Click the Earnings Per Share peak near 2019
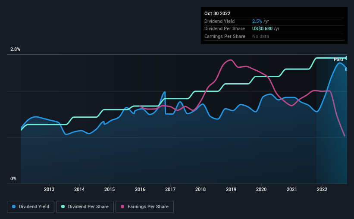This screenshot has height=219, width=354. pos(230,60)
